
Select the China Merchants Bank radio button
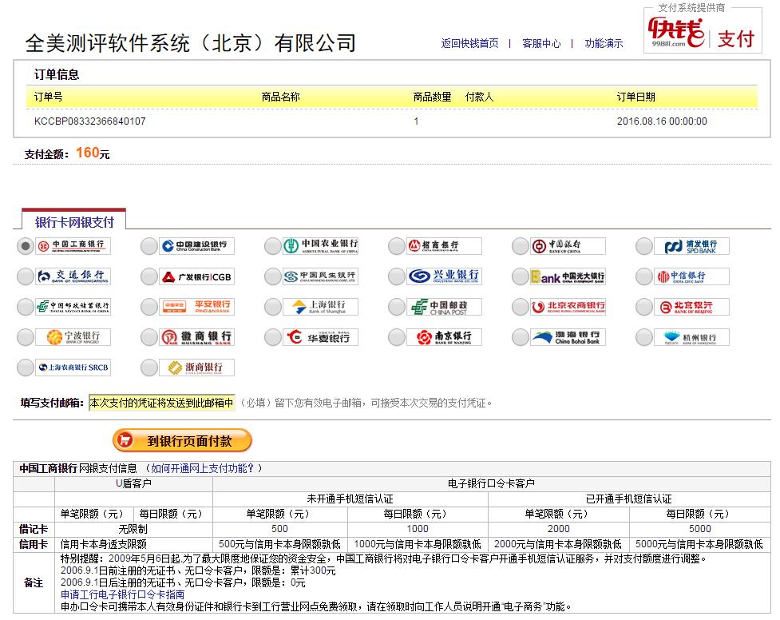click(x=397, y=246)
